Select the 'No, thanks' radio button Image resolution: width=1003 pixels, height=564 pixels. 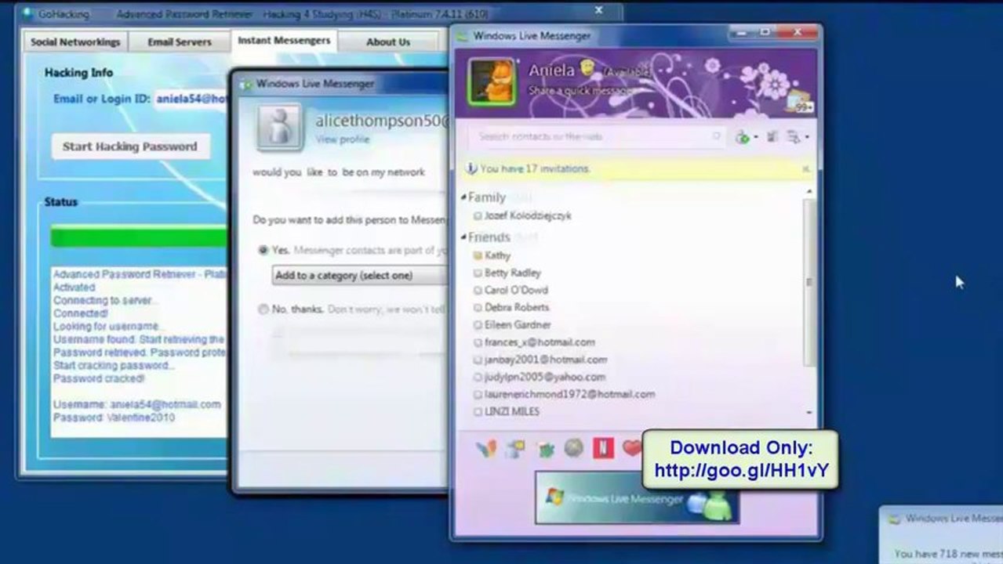pos(263,309)
